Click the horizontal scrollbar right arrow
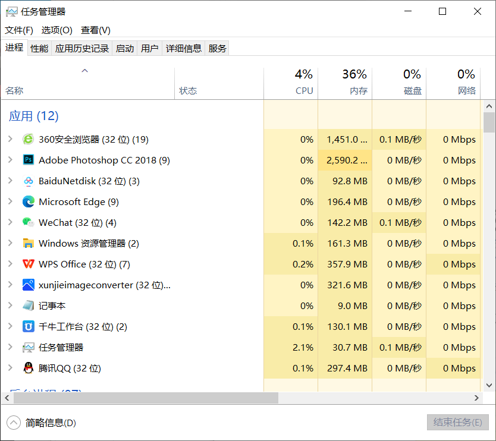496x441 pixels. click(x=476, y=398)
